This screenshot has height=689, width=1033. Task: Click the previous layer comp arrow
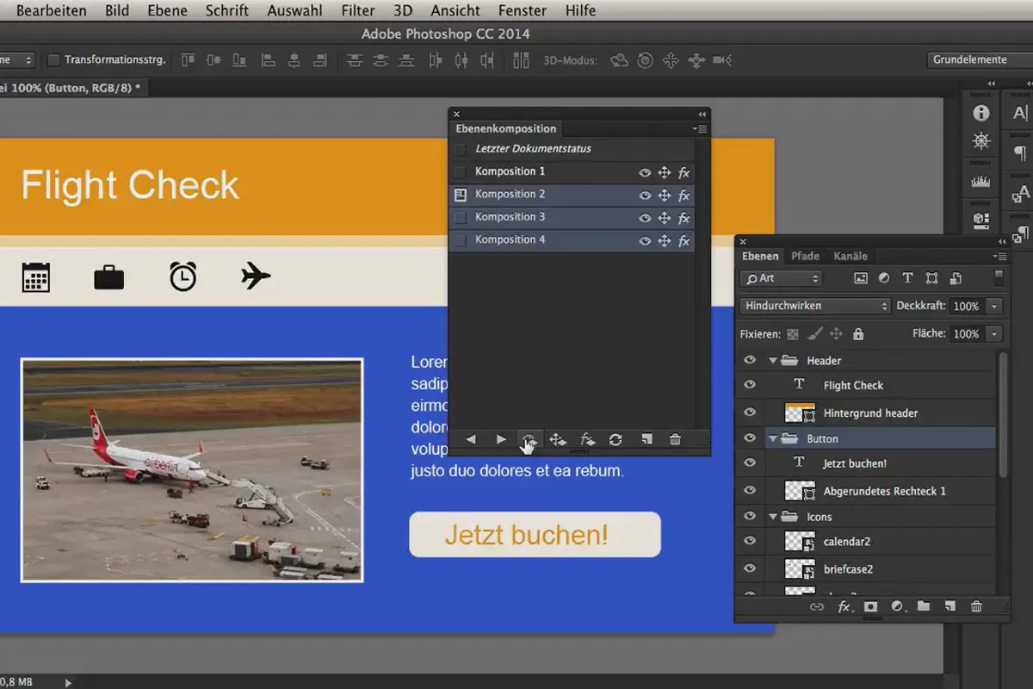click(x=471, y=439)
